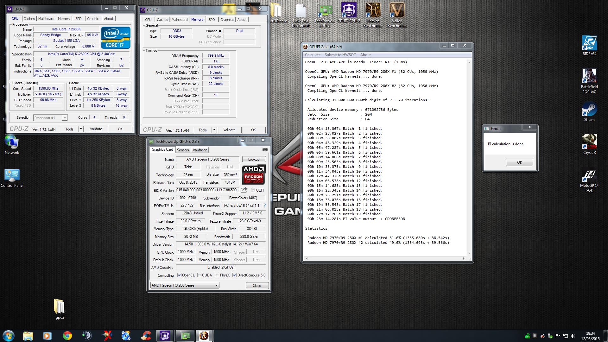Open Tools dropdown arrow in CPU-Z Memory window
This screenshot has height=342, width=608.
pyautogui.click(x=214, y=130)
